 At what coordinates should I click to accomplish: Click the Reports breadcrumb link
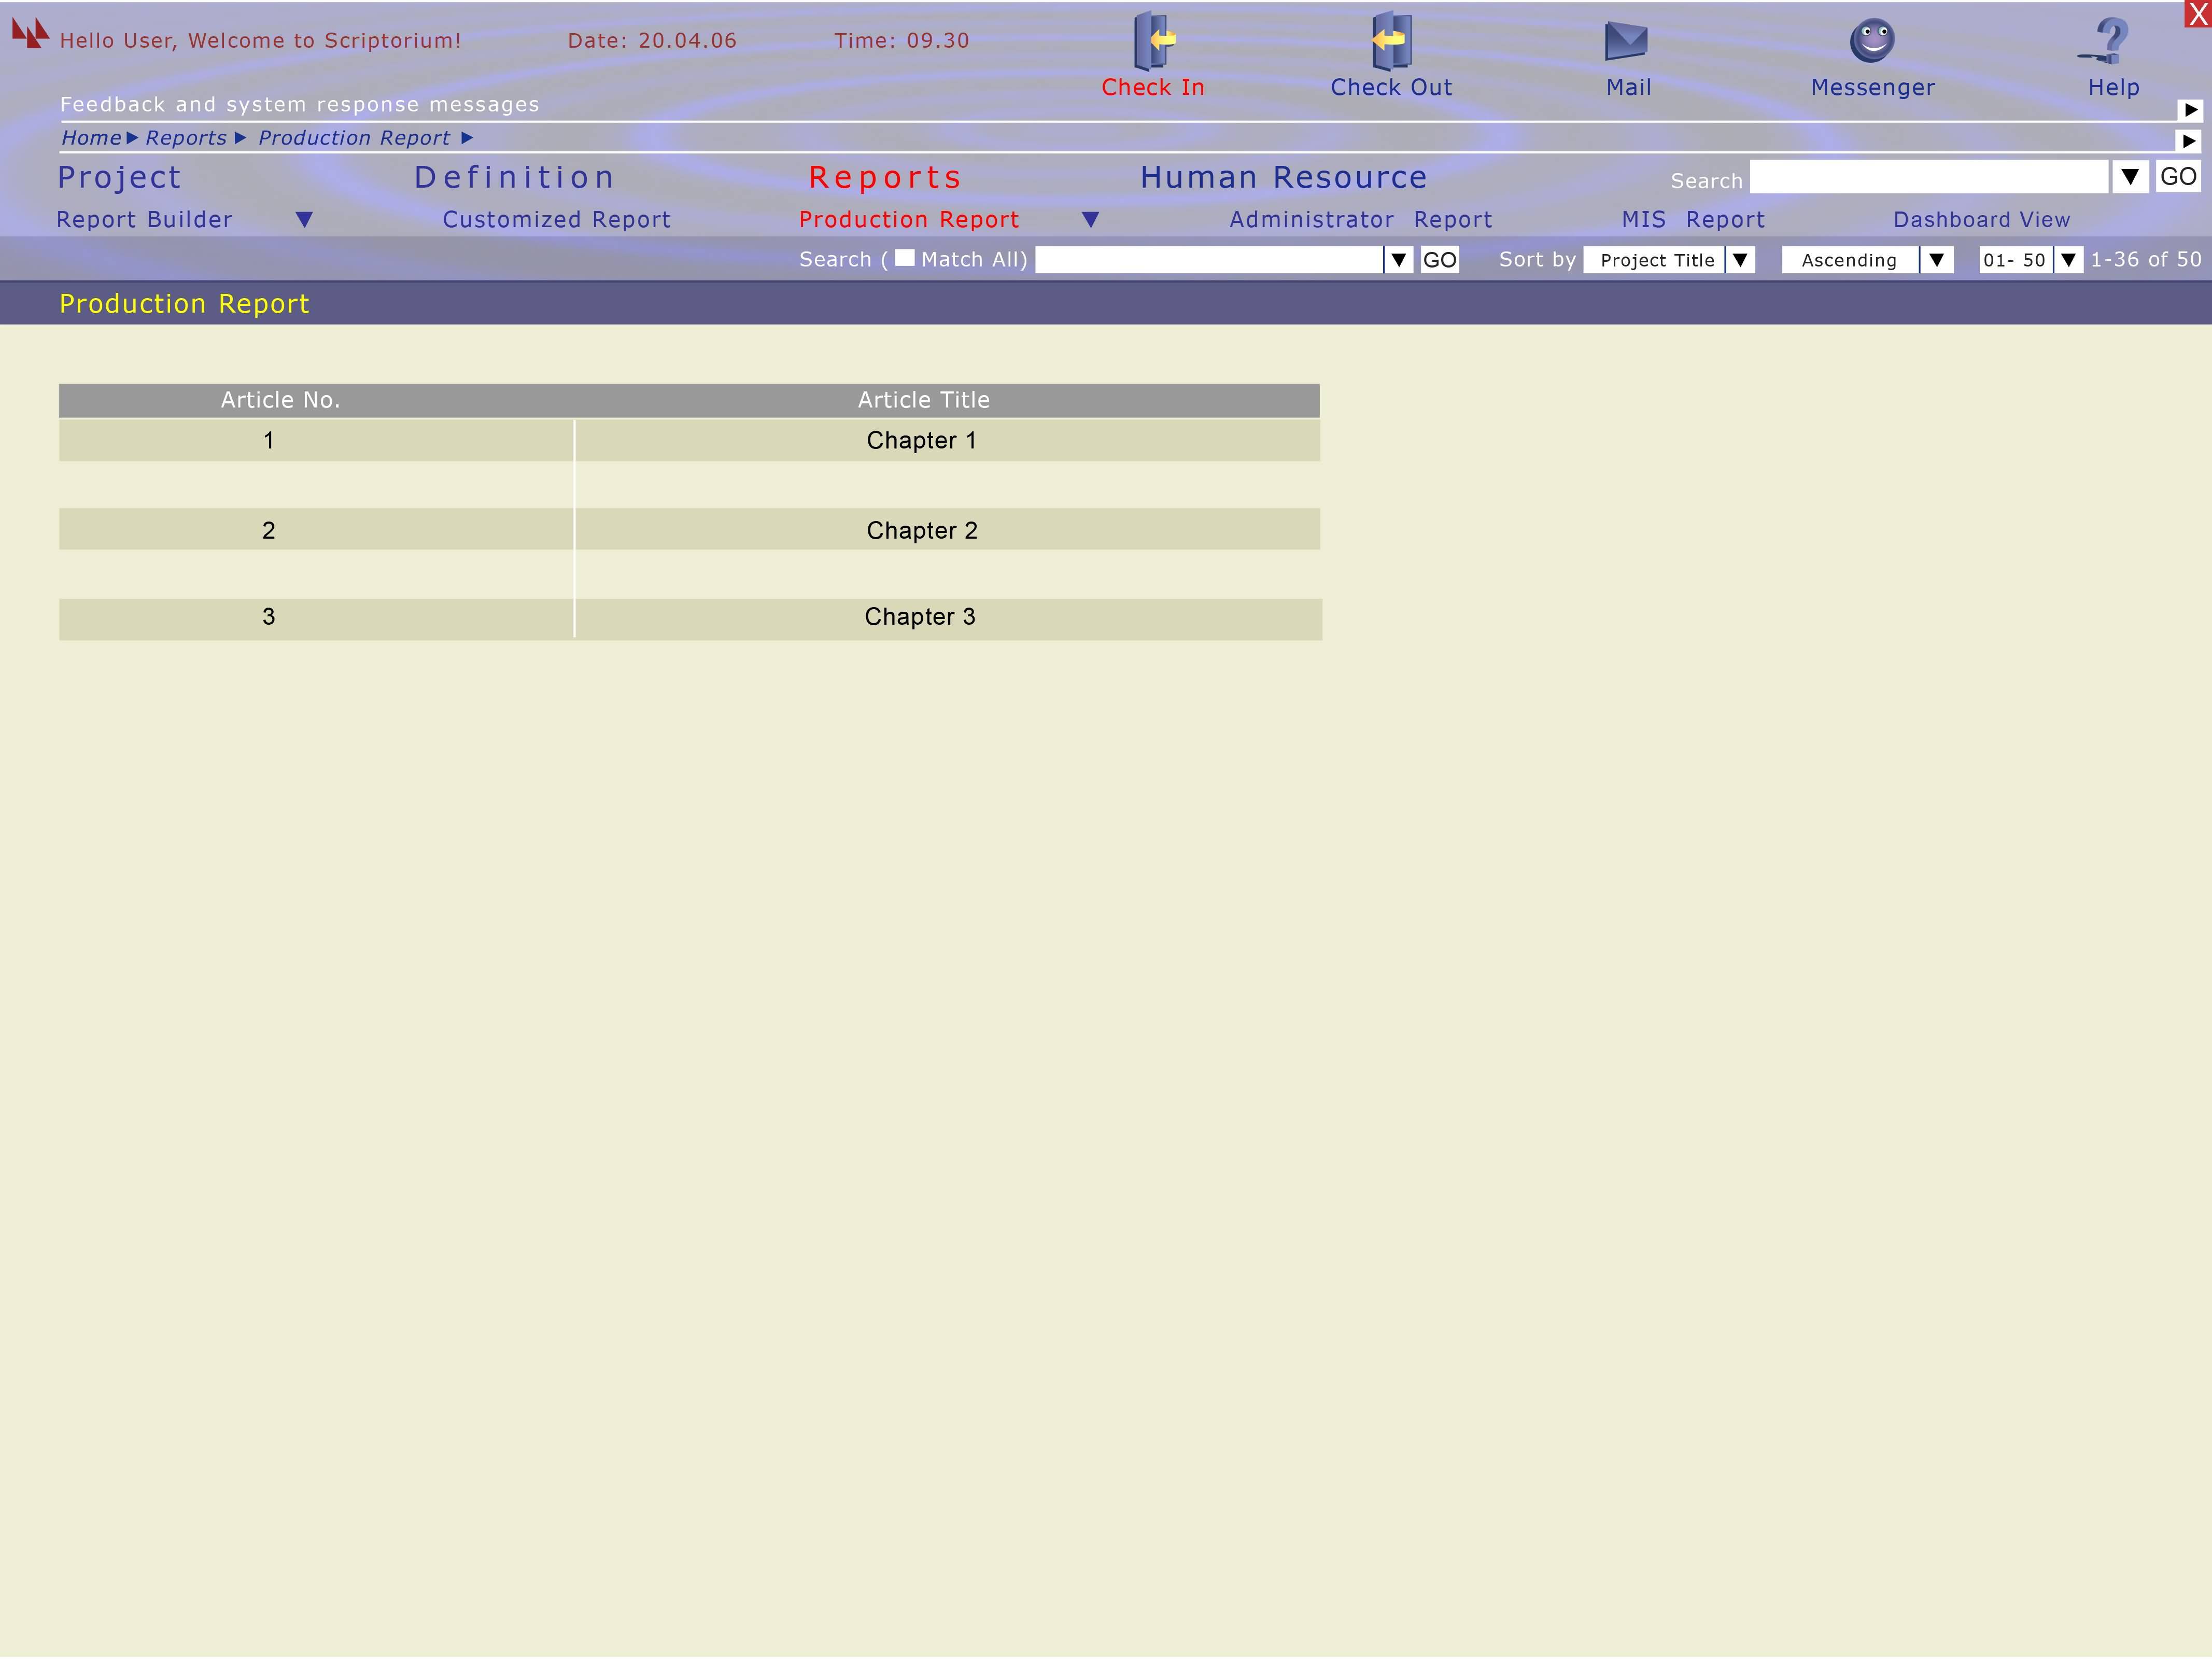(186, 138)
